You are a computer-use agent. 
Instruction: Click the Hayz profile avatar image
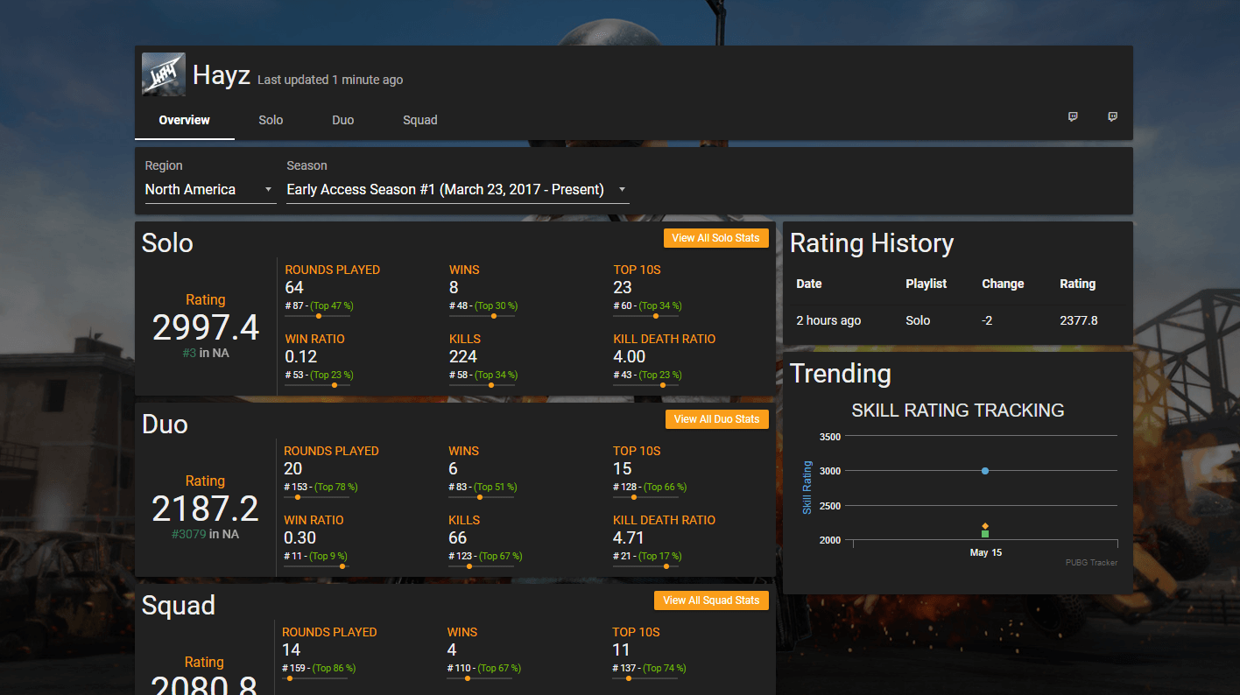coord(163,74)
